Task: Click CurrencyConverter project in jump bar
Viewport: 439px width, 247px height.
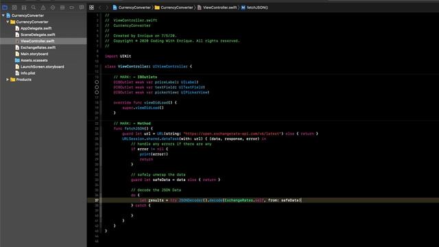Action: click(x=132, y=8)
